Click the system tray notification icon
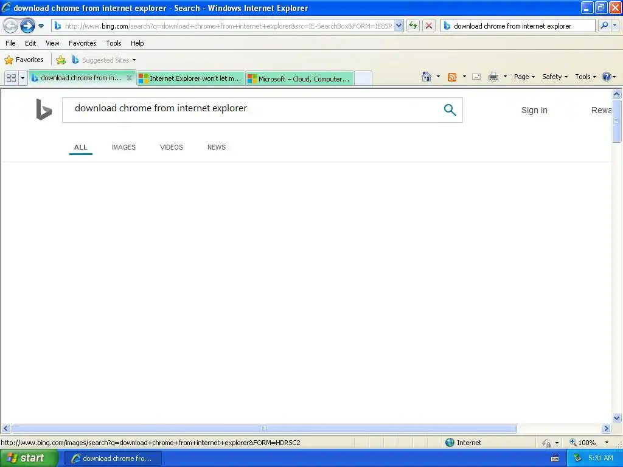The width and height of the screenshot is (623, 467). pyautogui.click(x=577, y=458)
